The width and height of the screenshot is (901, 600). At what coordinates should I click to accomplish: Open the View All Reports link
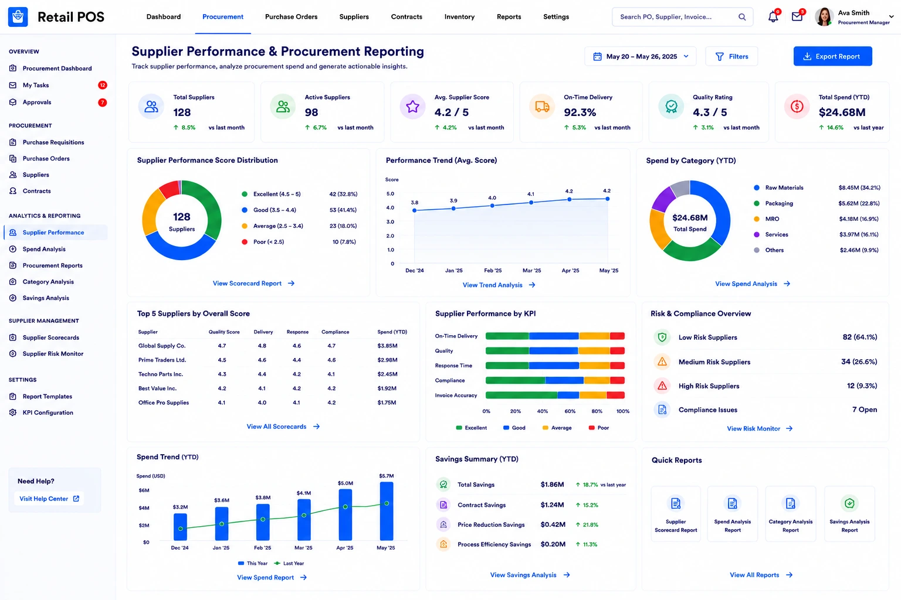[761, 575]
